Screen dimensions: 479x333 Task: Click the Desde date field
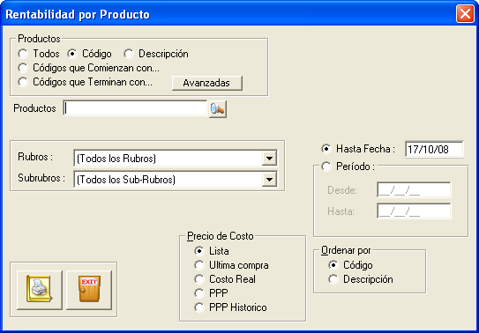tap(414, 190)
